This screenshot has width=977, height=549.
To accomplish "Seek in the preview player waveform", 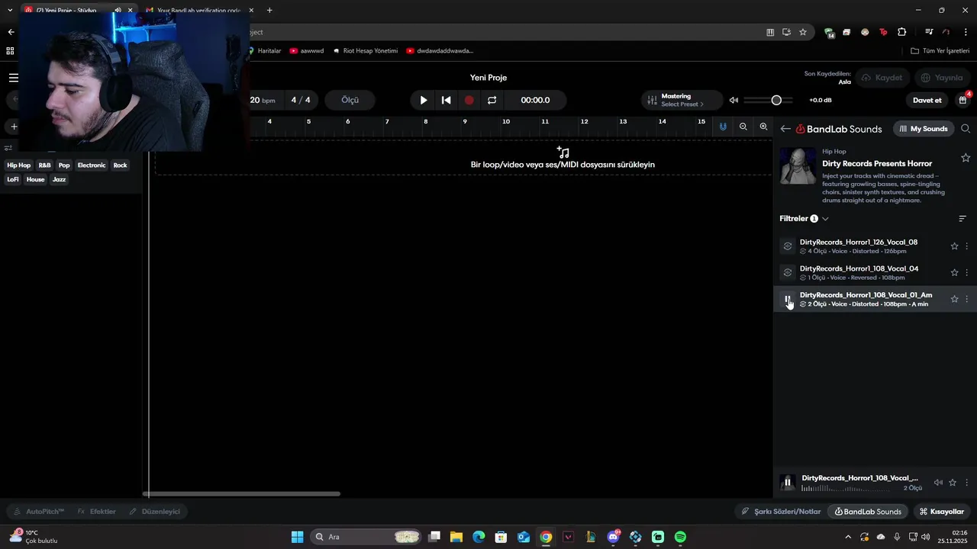I will pyautogui.click(x=849, y=488).
